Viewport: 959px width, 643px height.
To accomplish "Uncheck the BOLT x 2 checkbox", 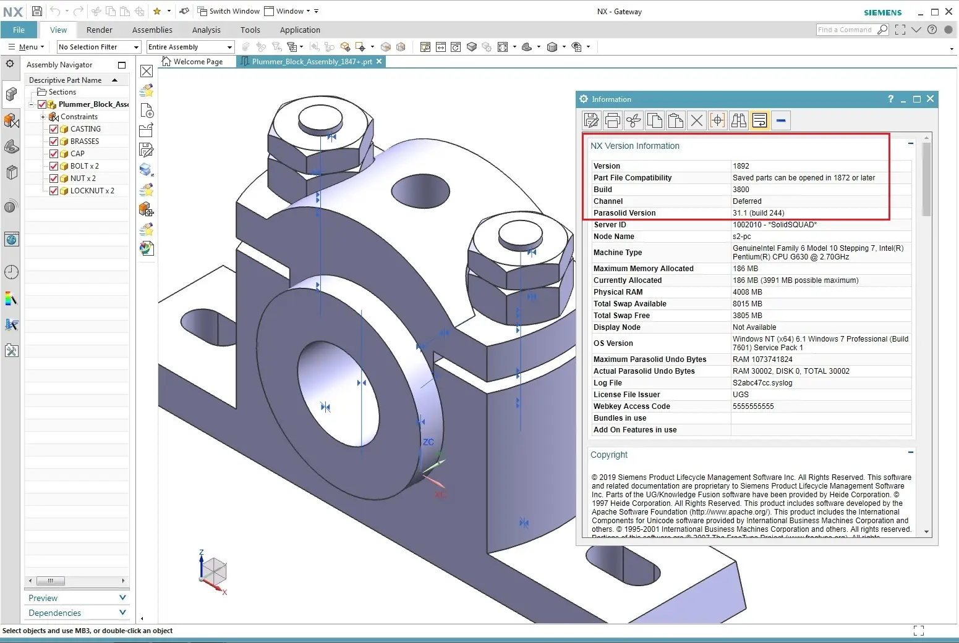I will [54, 166].
